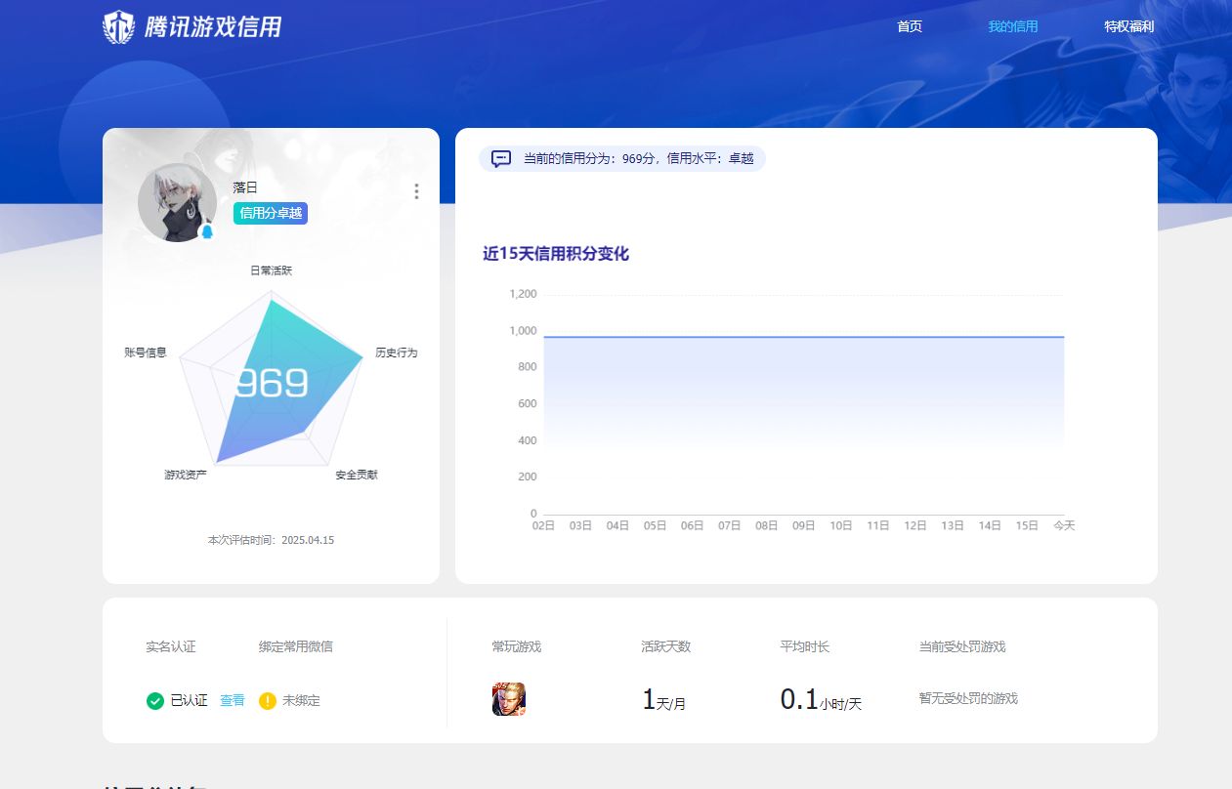The width and height of the screenshot is (1232, 789).
Task: Click the 15日 label on chart axis
Action: [1027, 525]
